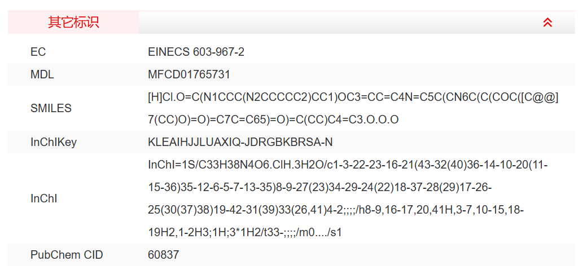Click the InChIKey row label

click(53, 142)
